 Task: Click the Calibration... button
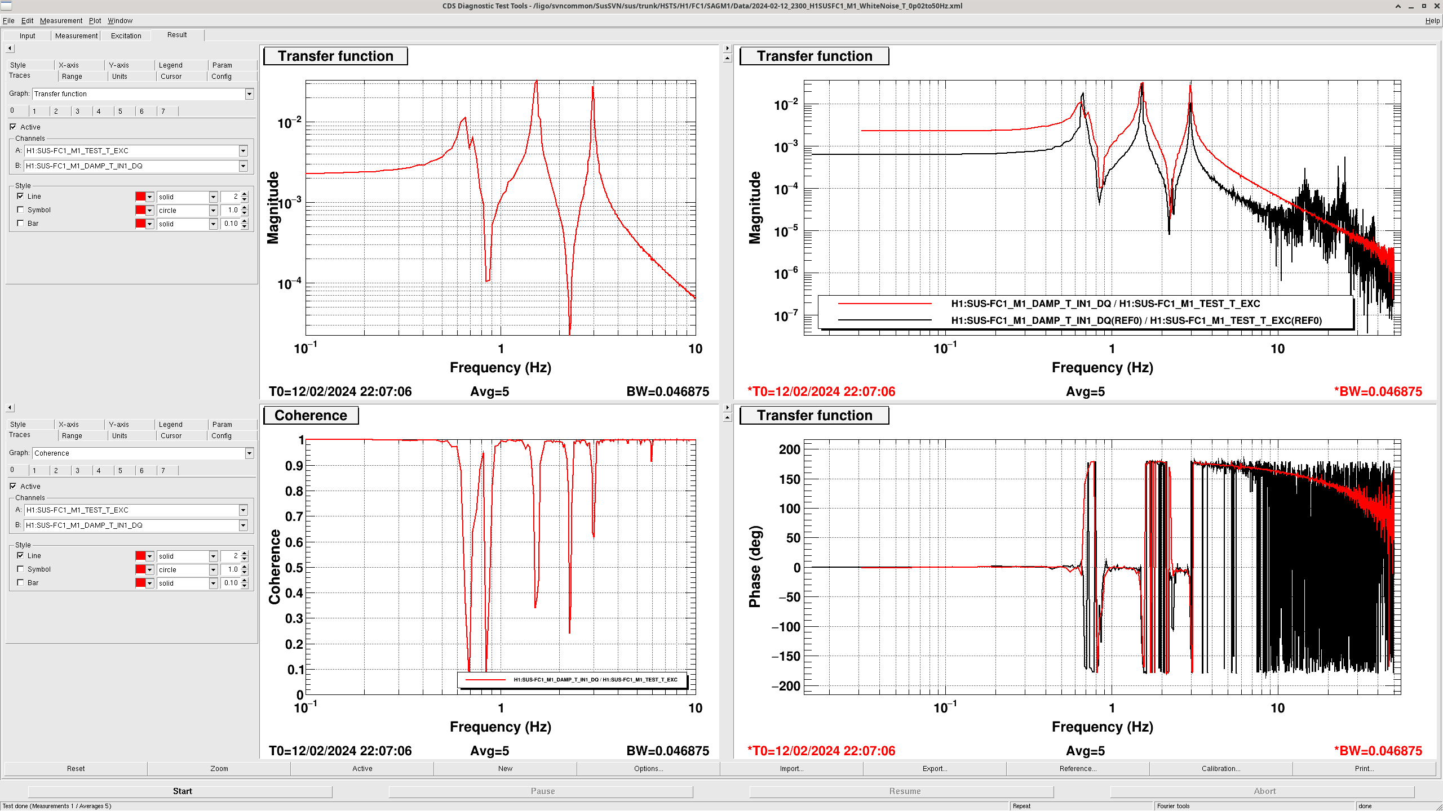tap(1220, 769)
